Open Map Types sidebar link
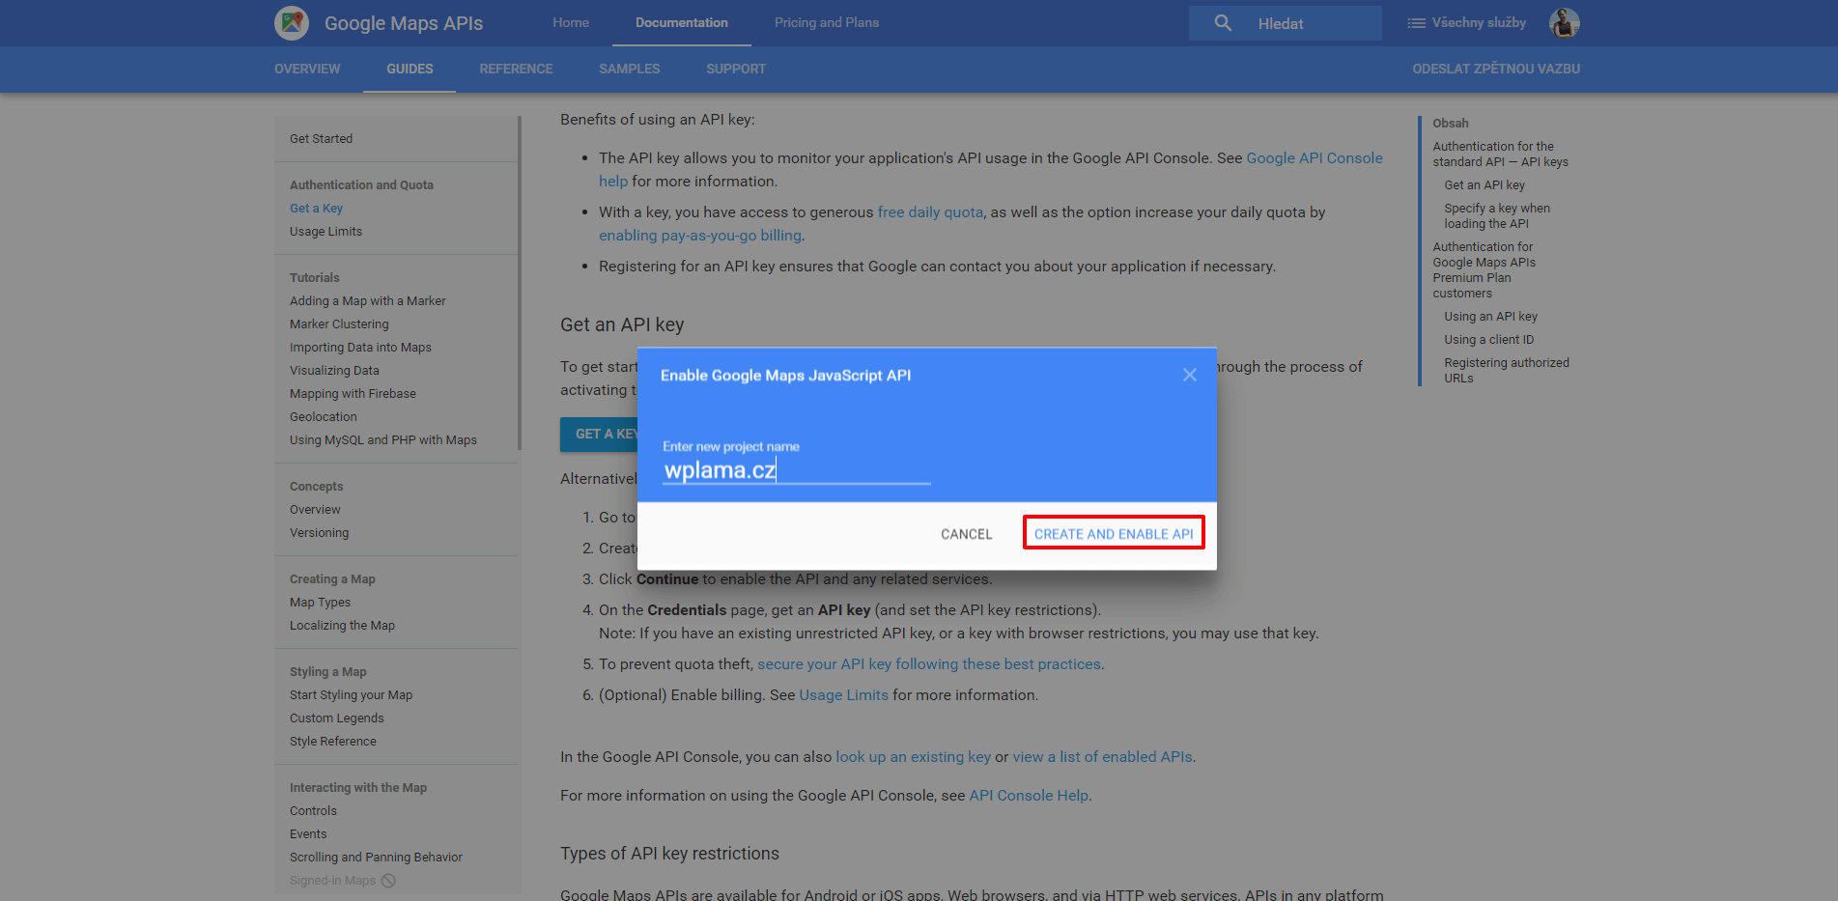This screenshot has height=901, width=1838. pos(320,602)
